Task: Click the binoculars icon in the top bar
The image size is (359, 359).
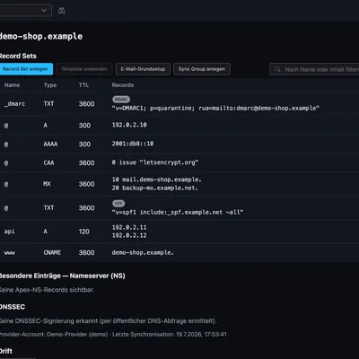Action: point(61,11)
